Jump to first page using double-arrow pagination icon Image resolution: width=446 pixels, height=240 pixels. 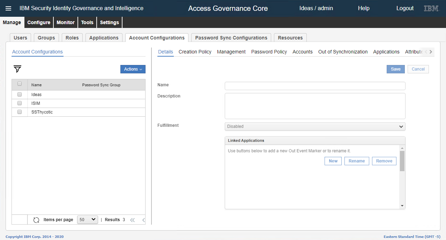[132, 220]
